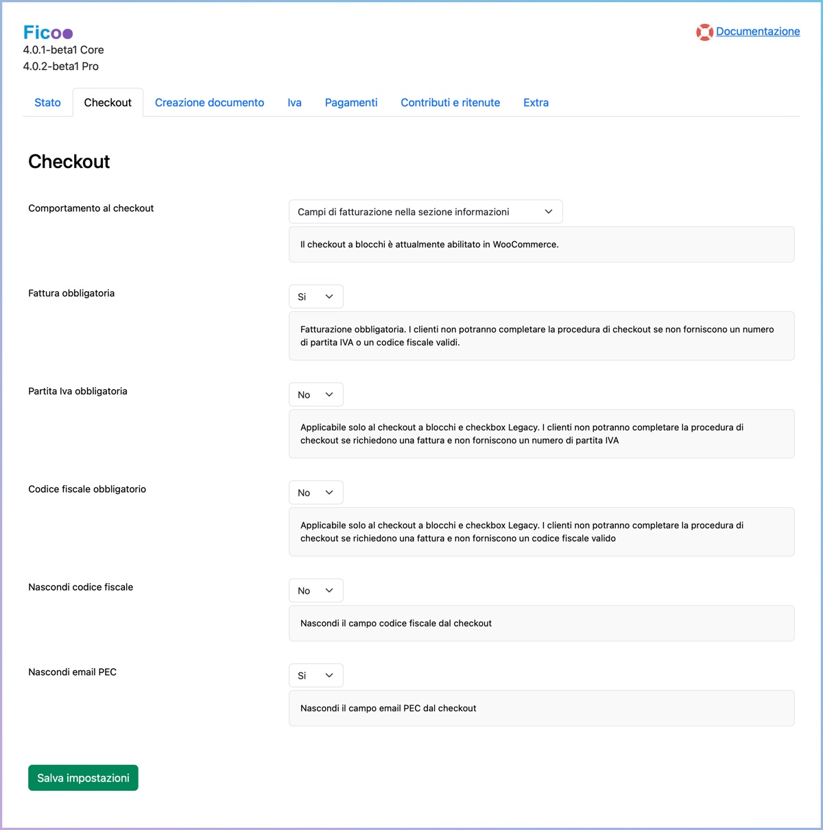Screen dimensions: 823x830
Task: Go to the Iva tab
Action: click(x=294, y=103)
